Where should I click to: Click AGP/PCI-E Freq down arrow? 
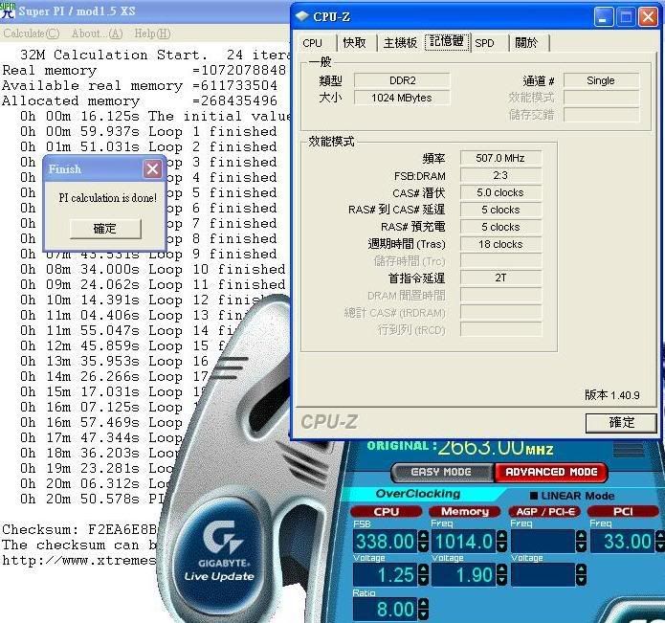[581, 546]
